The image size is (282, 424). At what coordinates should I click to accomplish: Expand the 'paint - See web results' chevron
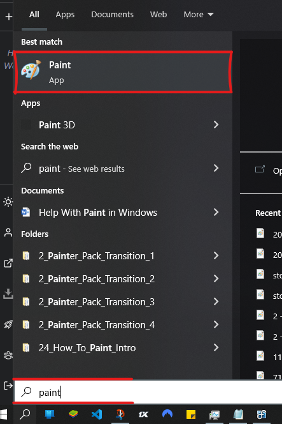216,168
